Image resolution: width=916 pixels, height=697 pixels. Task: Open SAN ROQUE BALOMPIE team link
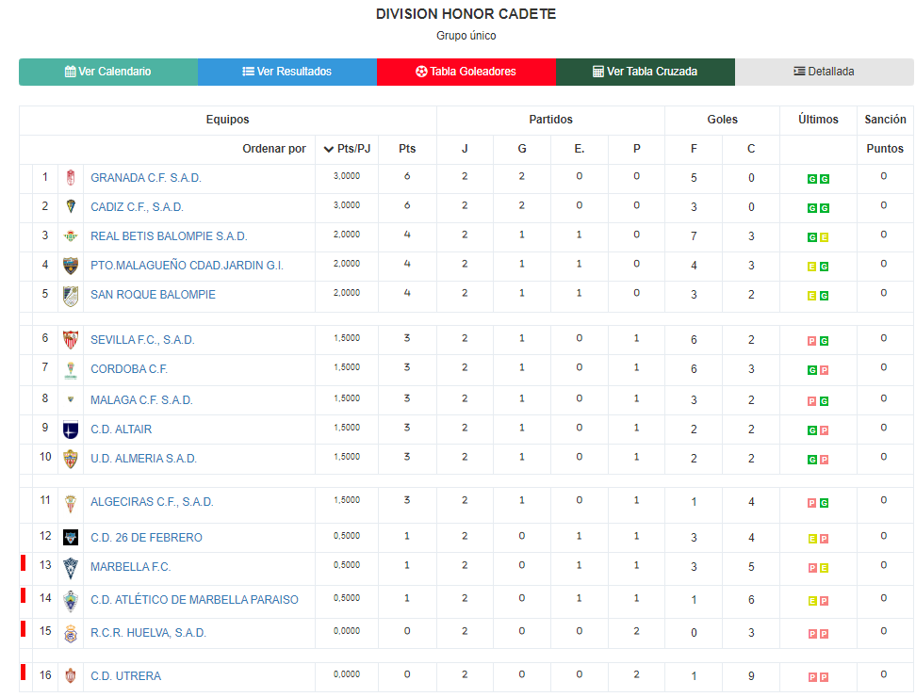click(x=153, y=295)
